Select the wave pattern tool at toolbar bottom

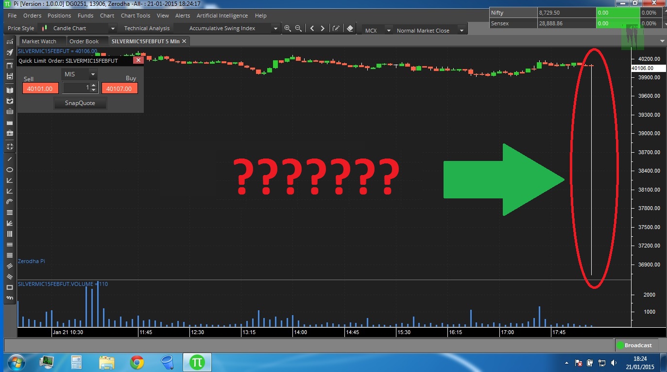tap(10, 298)
